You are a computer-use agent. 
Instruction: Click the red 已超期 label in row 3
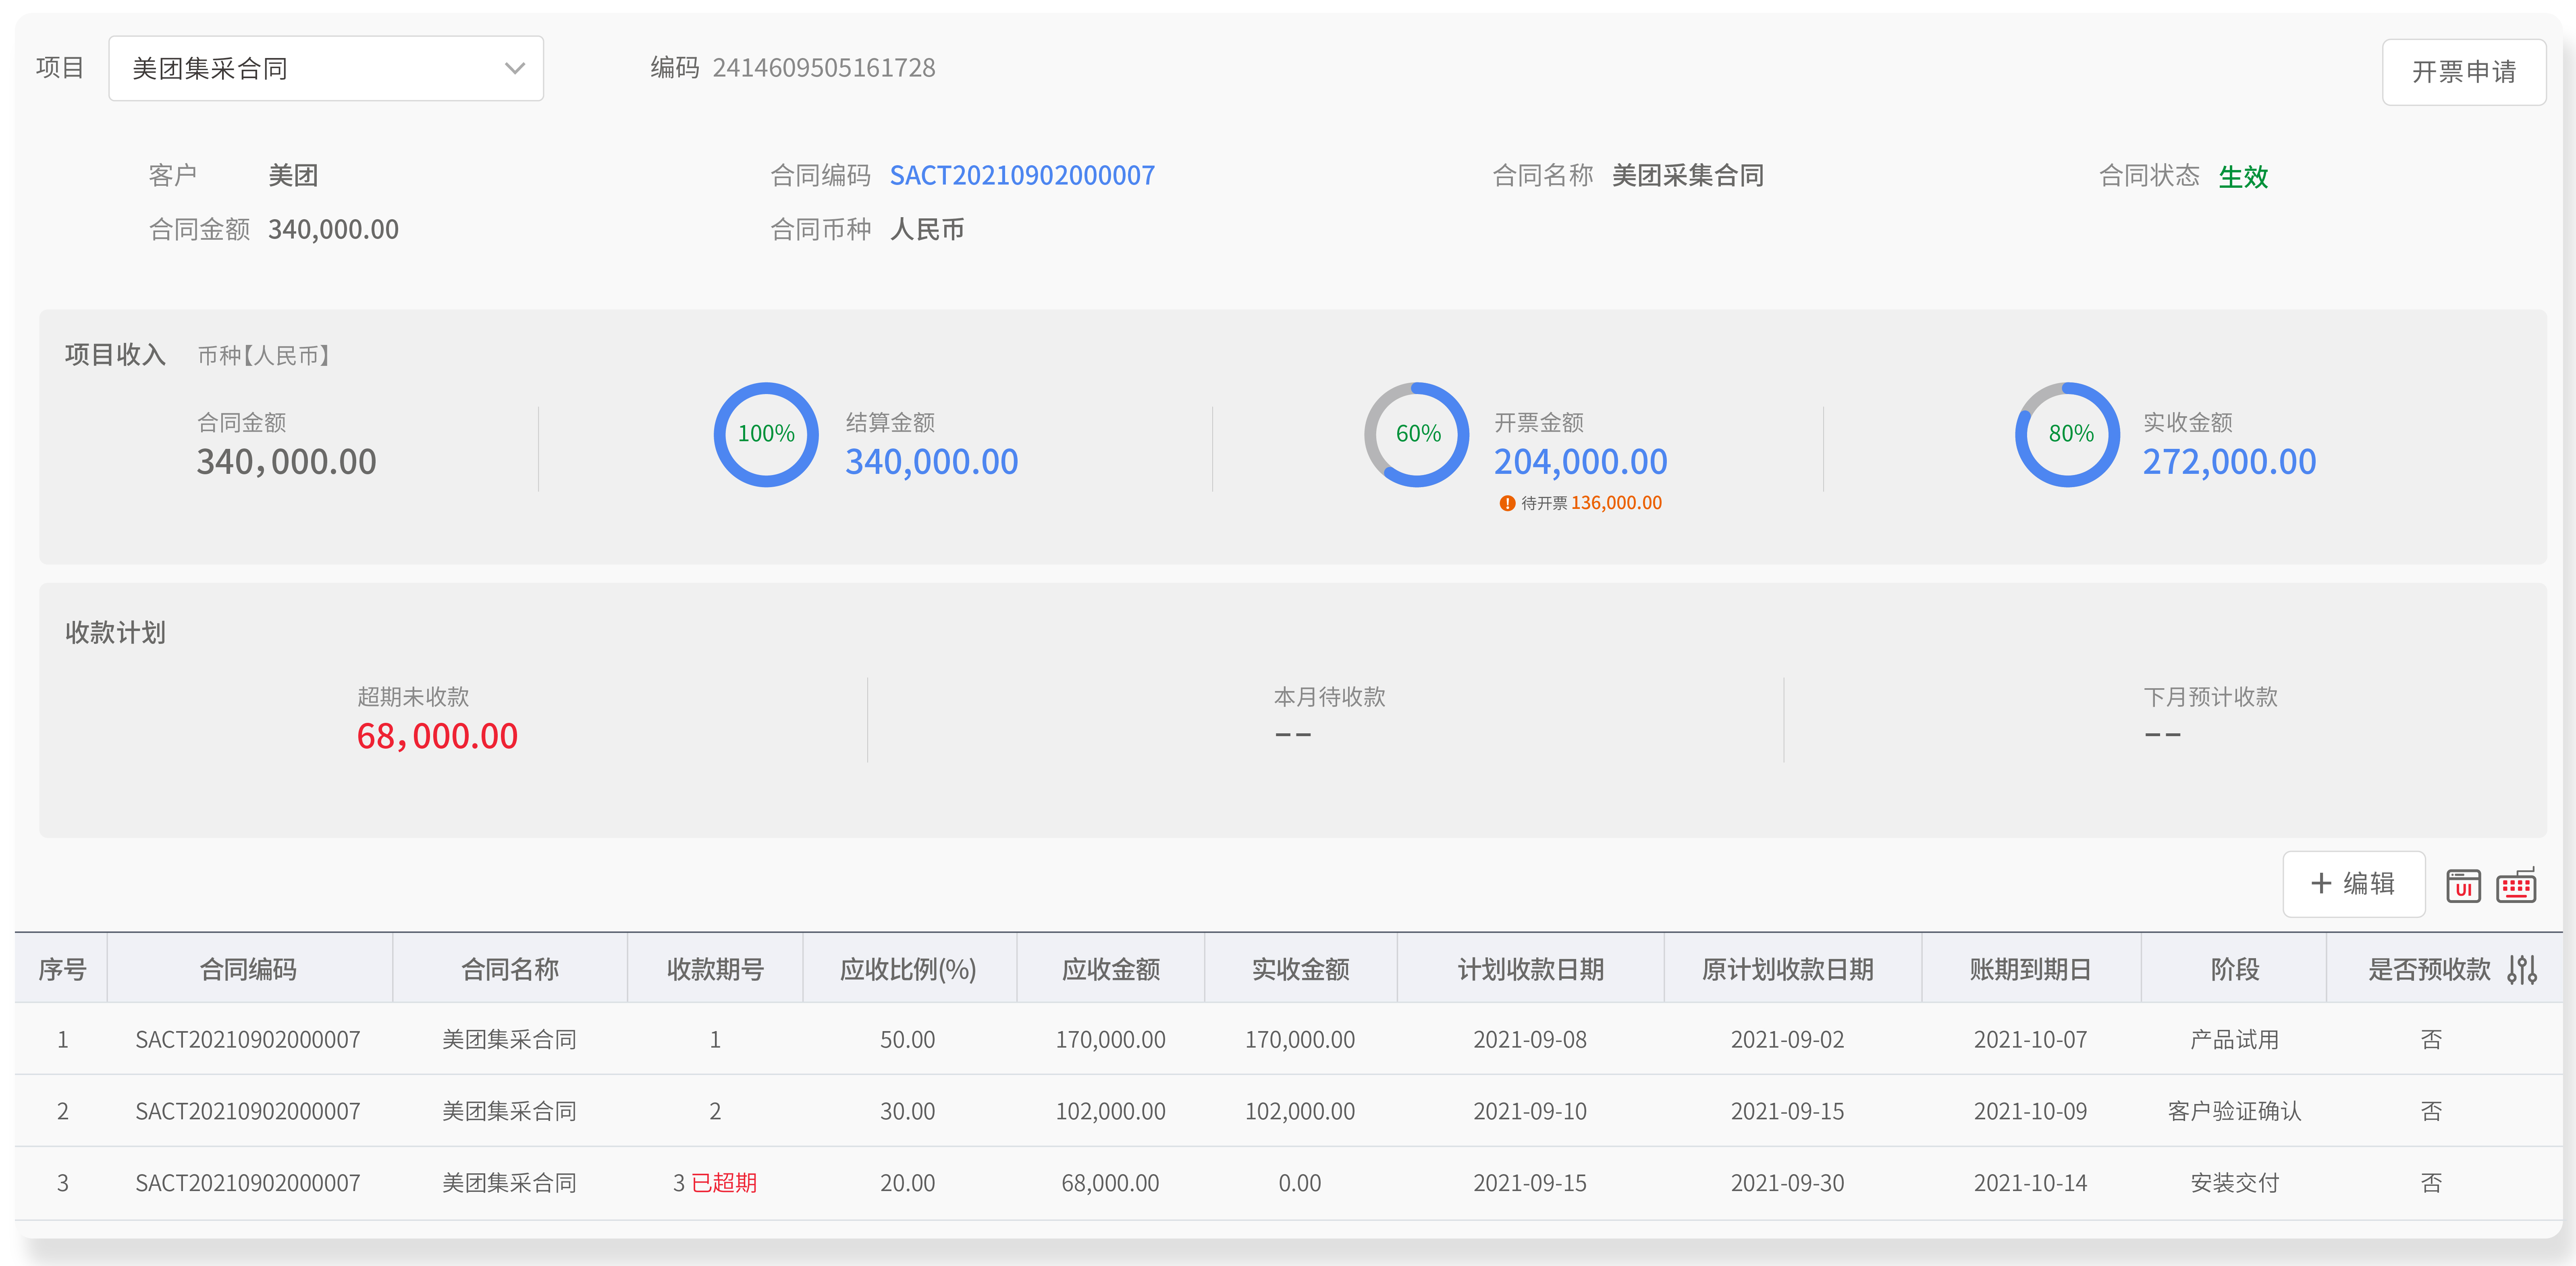click(724, 1184)
